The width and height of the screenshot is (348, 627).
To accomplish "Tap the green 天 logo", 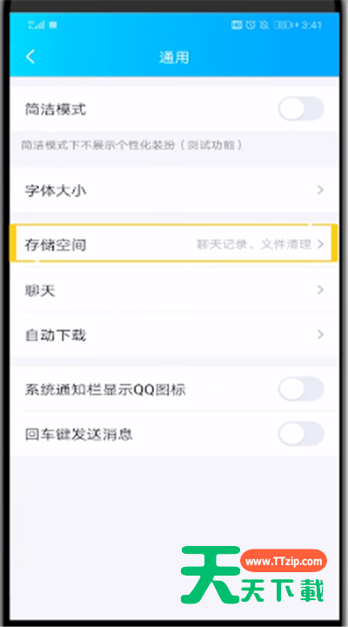I will [211, 574].
